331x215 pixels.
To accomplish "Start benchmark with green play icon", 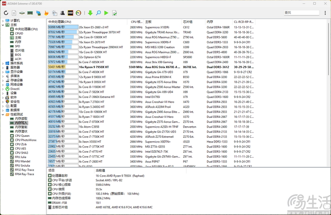I will pyautogui.click(x=106, y=13).
